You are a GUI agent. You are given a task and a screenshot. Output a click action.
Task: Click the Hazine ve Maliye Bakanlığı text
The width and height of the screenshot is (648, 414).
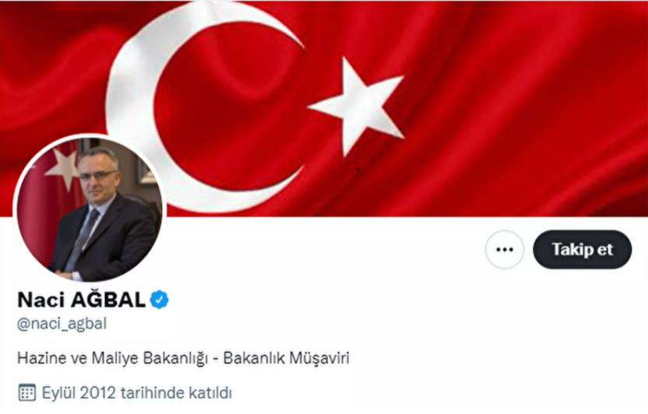(112, 358)
